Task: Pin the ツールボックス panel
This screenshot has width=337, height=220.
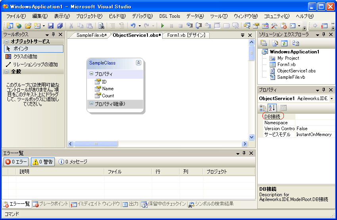Action: tap(54, 34)
